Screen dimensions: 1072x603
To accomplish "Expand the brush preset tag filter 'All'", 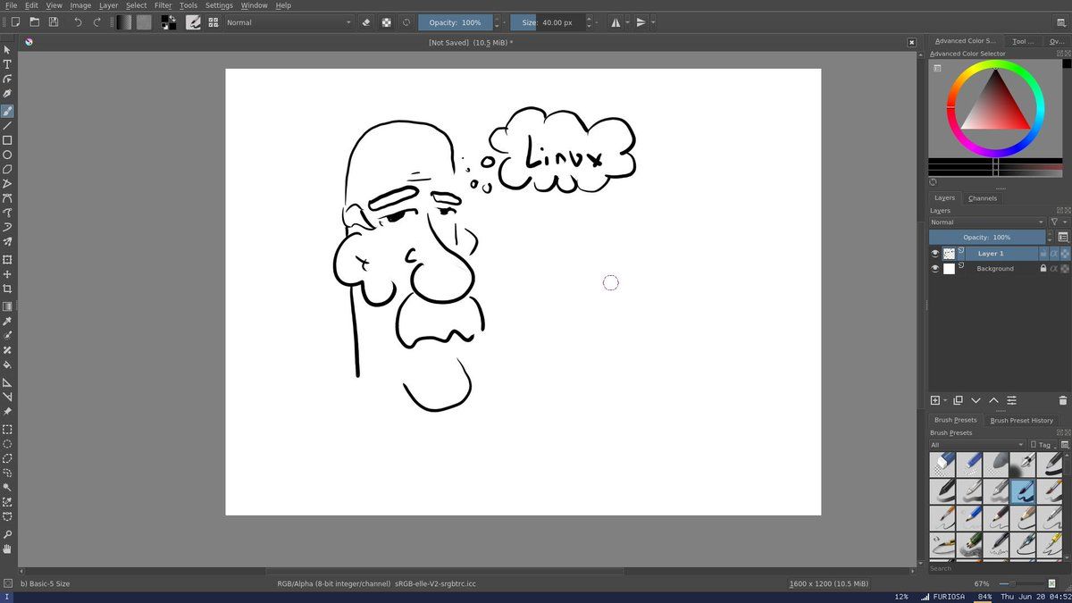I will 977,445.
